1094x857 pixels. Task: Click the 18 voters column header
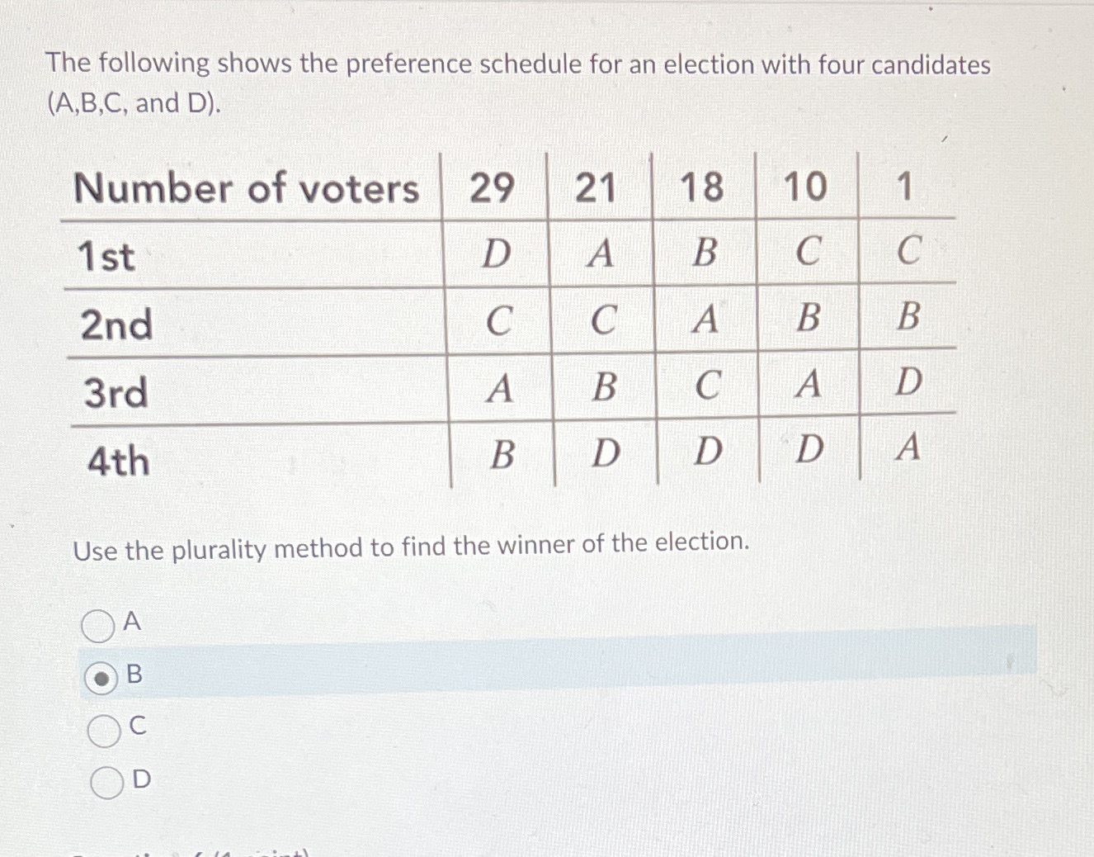point(701,186)
